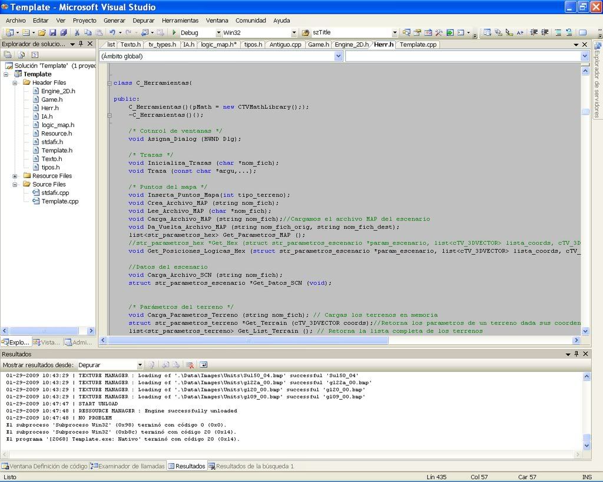Click the Open File toolbar icon
The height and width of the screenshot is (482, 603).
click(42, 33)
